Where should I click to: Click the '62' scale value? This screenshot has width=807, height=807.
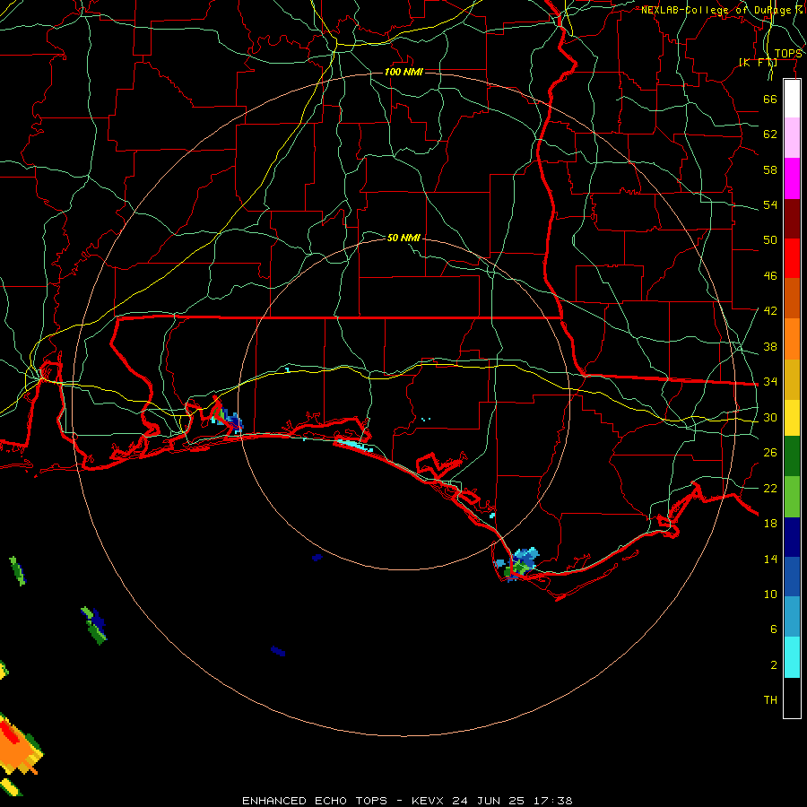pyautogui.click(x=770, y=134)
